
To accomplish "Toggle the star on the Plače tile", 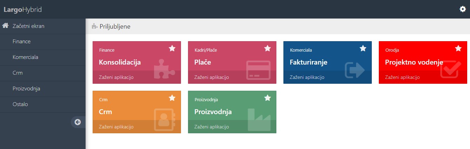I will (x=268, y=49).
